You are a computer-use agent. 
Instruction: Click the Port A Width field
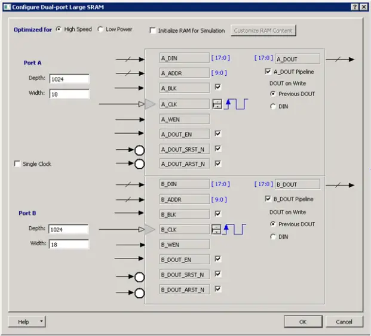(x=69, y=94)
